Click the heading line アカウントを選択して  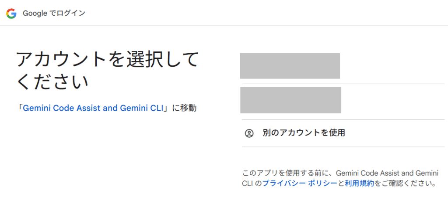click(x=108, y=59)
